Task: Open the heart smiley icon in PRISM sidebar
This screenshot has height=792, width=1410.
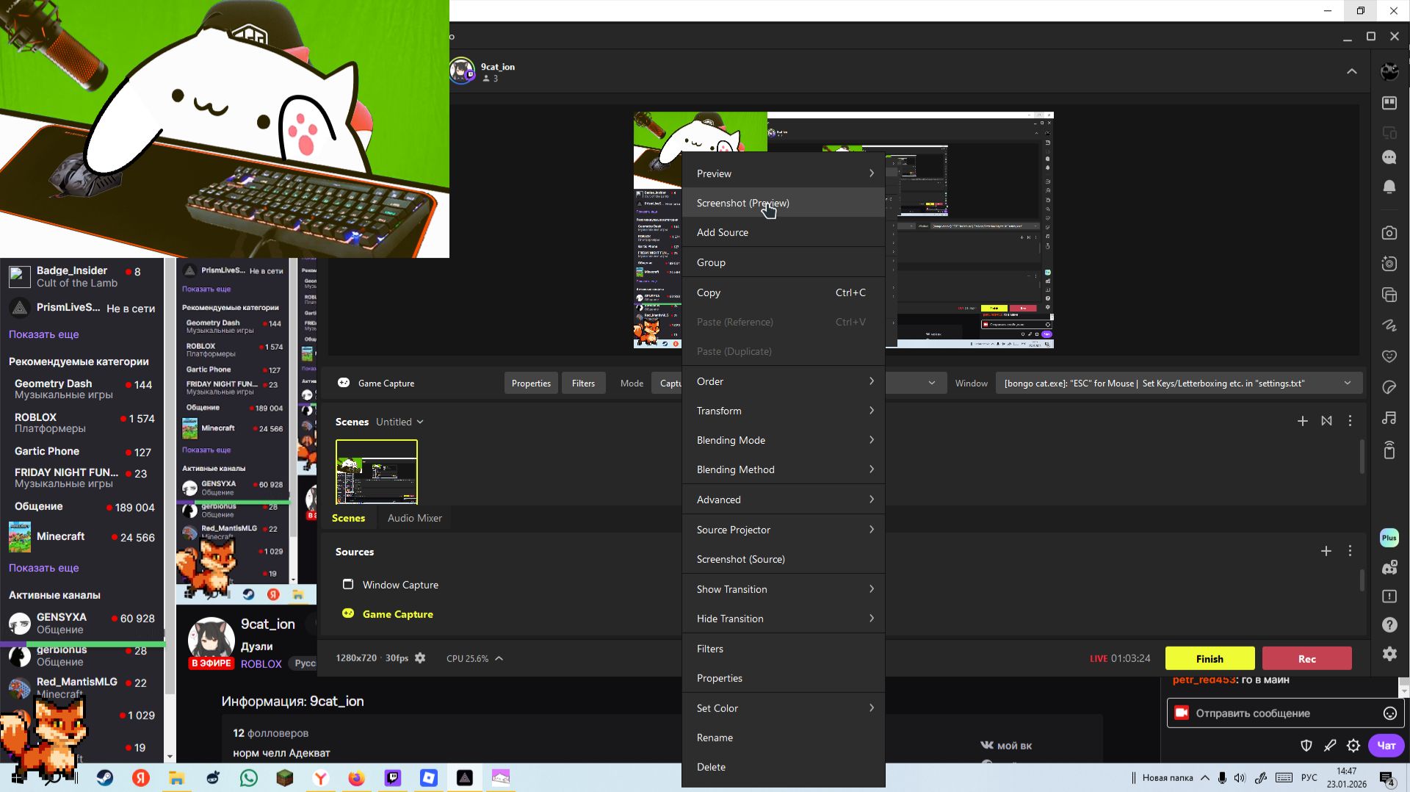Action: (1389, 356)
